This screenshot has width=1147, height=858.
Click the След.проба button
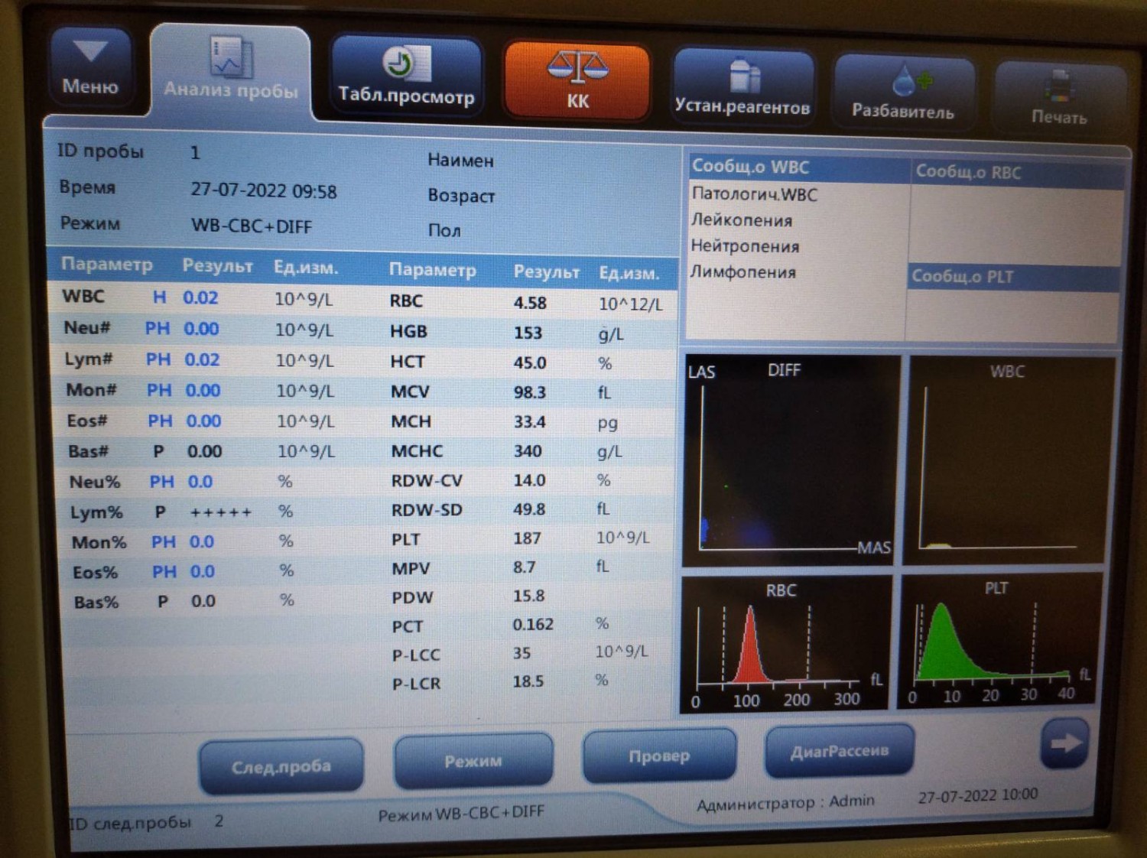click(x=281, y=766)
